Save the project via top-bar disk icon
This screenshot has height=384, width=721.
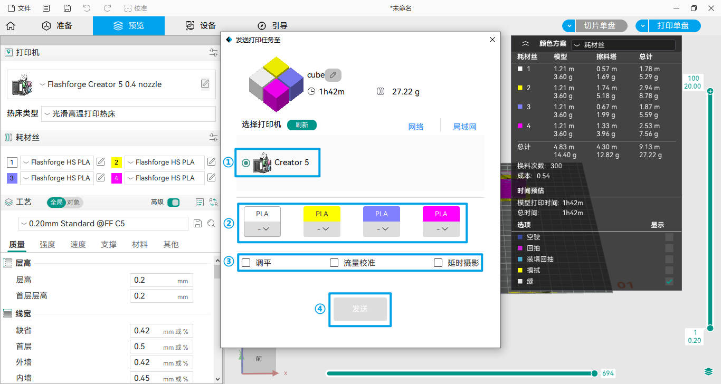[67, 8]
